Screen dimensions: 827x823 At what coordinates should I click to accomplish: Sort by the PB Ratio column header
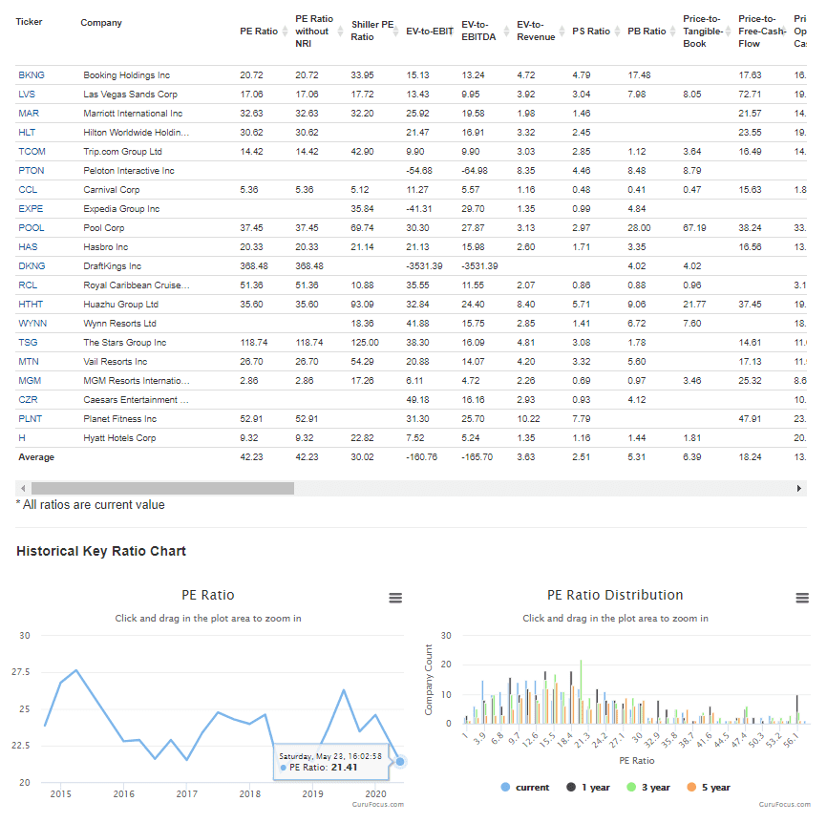pos(647,31)
